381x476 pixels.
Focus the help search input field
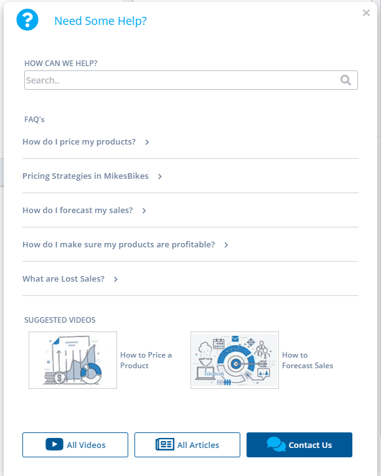coord(181,80)
